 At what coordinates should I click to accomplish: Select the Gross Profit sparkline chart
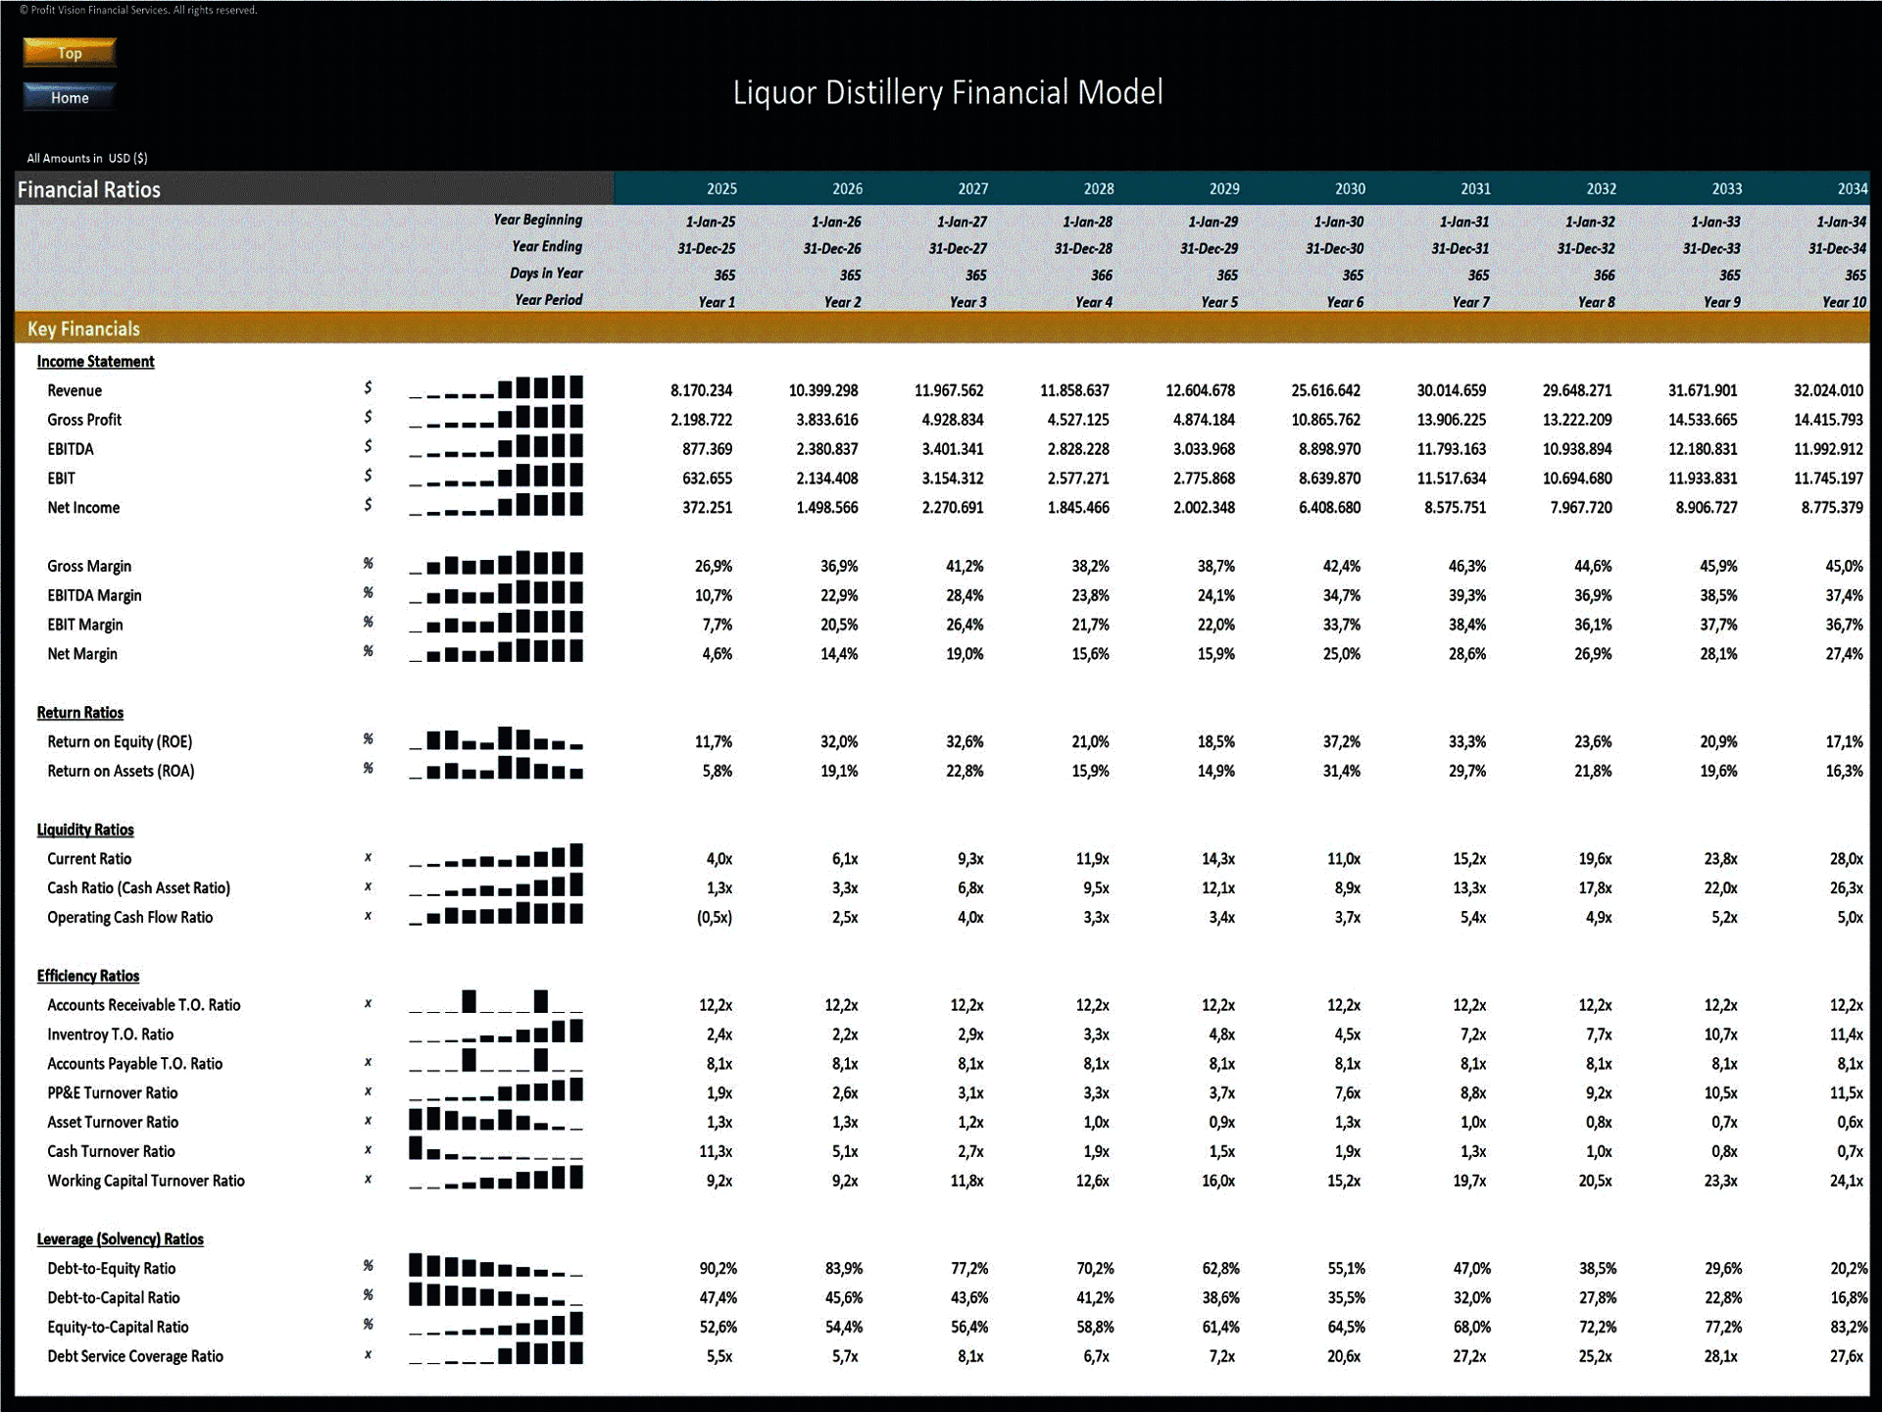[496, 417]
